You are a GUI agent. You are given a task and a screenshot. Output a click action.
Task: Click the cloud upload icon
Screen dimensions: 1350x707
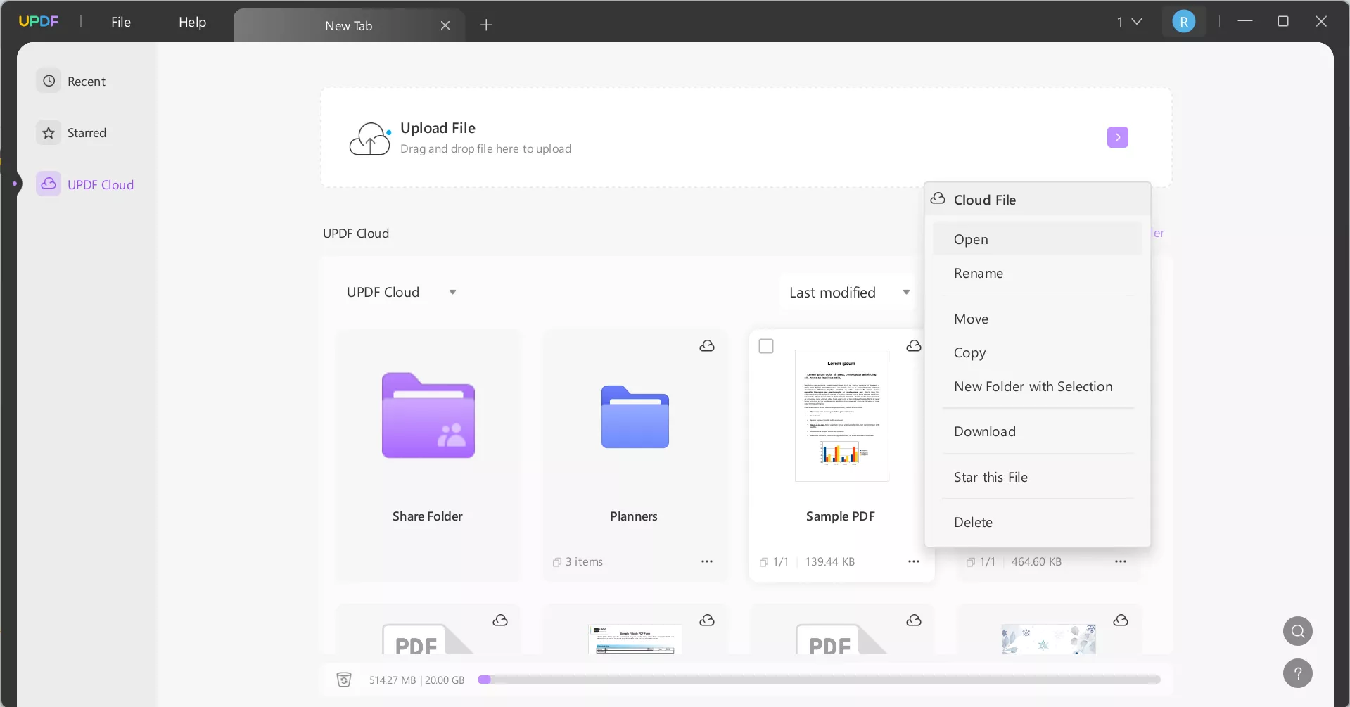(x=370, y=138)
